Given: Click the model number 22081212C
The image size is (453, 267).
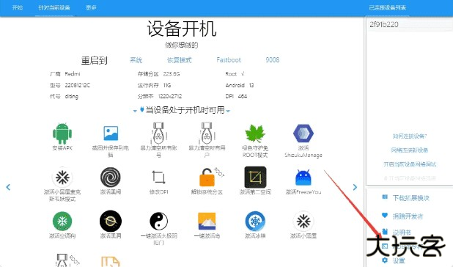Looking at the screenshot, I should [x=78, y=85].
